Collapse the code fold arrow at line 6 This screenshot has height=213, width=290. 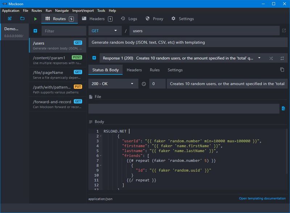pos(101,156)
